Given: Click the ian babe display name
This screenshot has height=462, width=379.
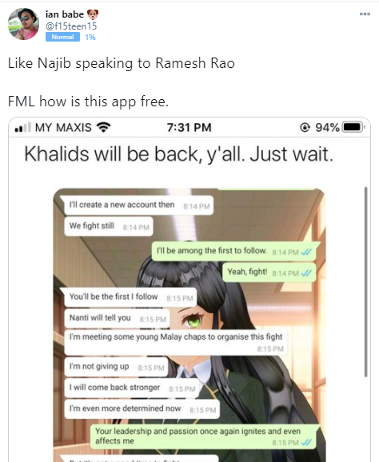Looking at the screenshot, I should click(x=65, y=14).
